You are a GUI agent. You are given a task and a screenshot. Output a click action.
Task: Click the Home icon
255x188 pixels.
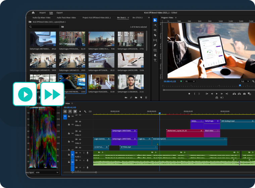pos(33,12)
